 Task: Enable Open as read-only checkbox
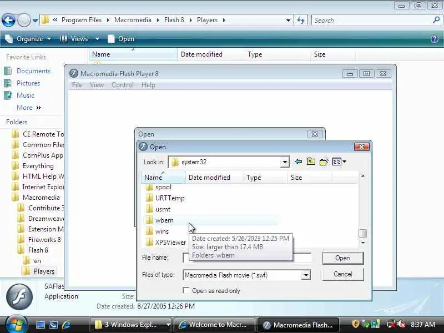[186, 290]
